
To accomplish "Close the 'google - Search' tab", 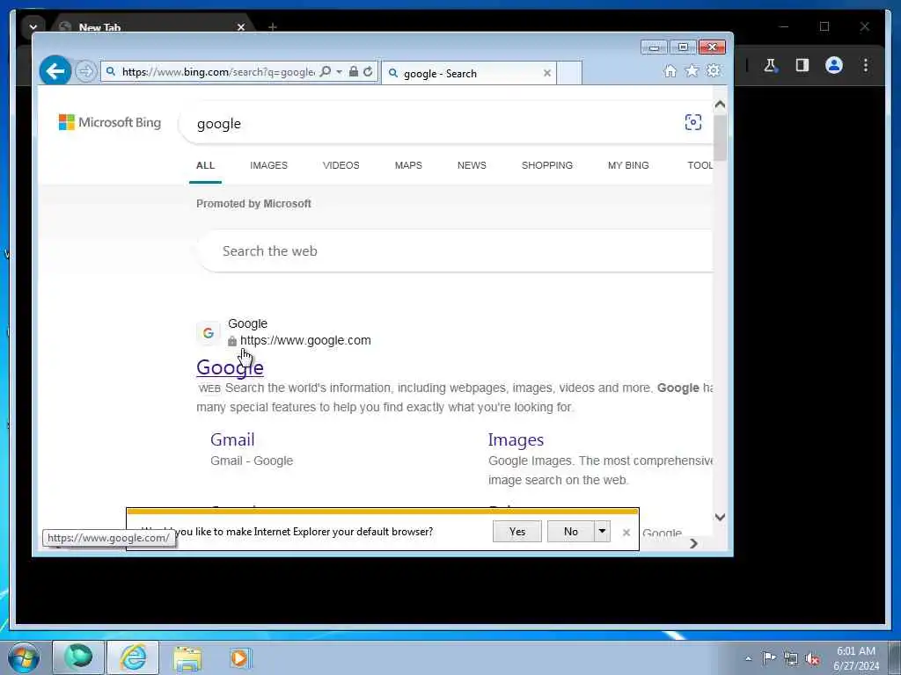I will [x=547, y=74].
